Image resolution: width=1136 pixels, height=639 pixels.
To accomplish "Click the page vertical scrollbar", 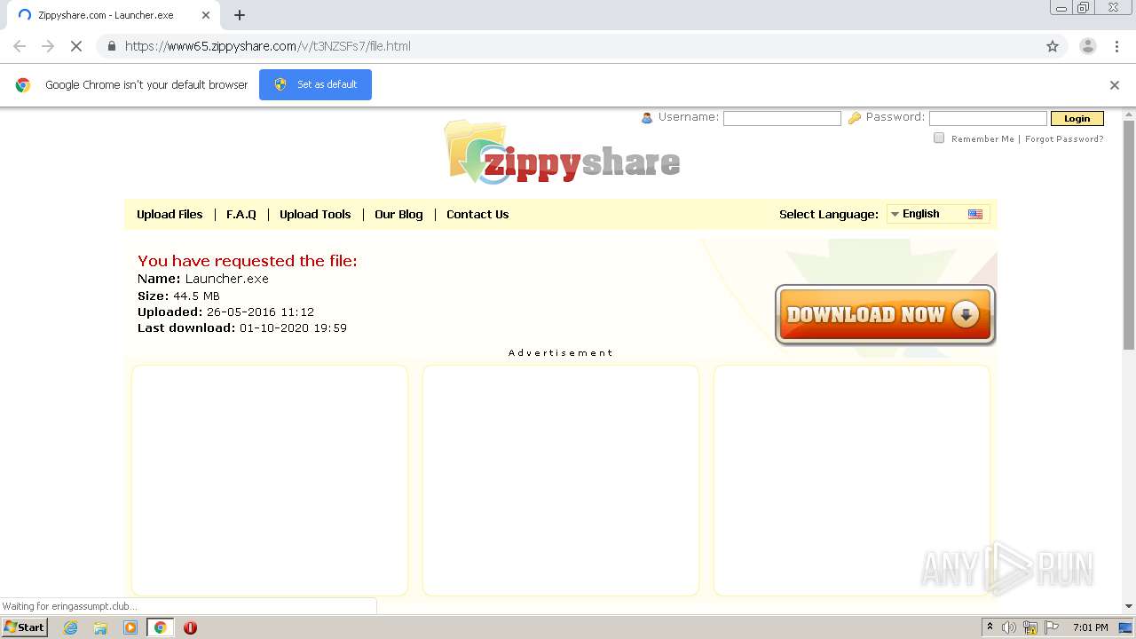I will [x=1129, y=235].
